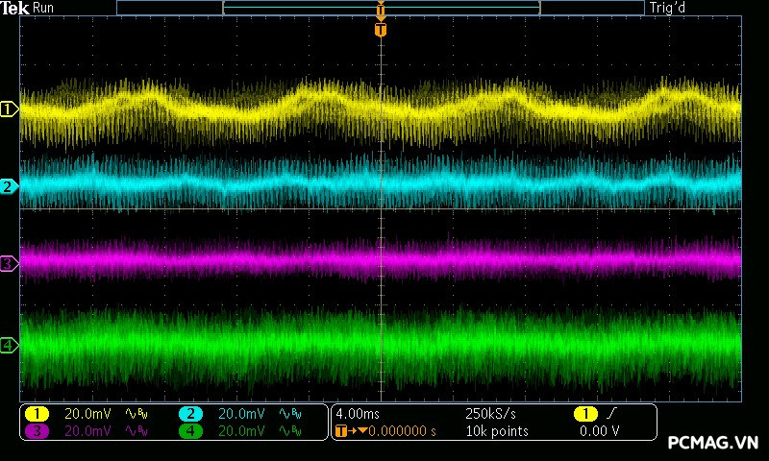
Task: Click the magenta channel 3 ground marker
Action: coord(9,263)
